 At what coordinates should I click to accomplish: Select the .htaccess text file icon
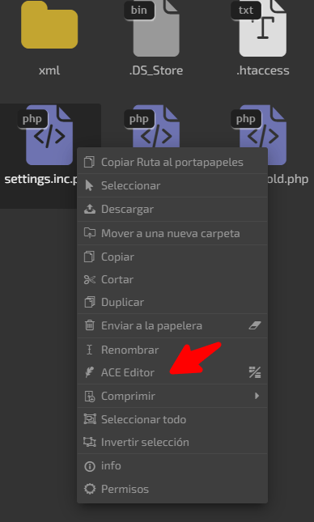tap(263, 28)
